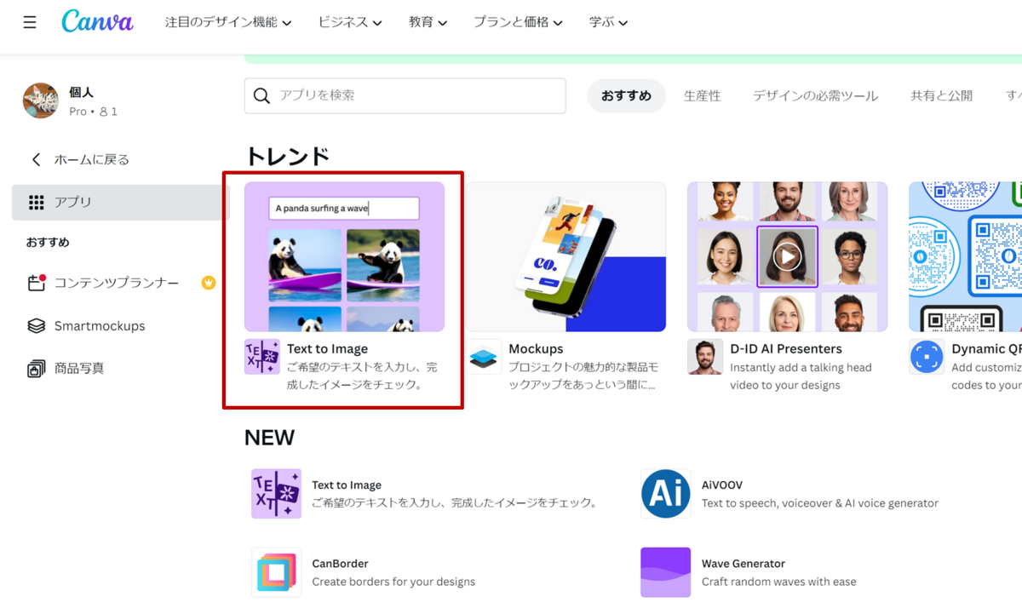Click the Dynamic QR app icon

tap(927, 357)
